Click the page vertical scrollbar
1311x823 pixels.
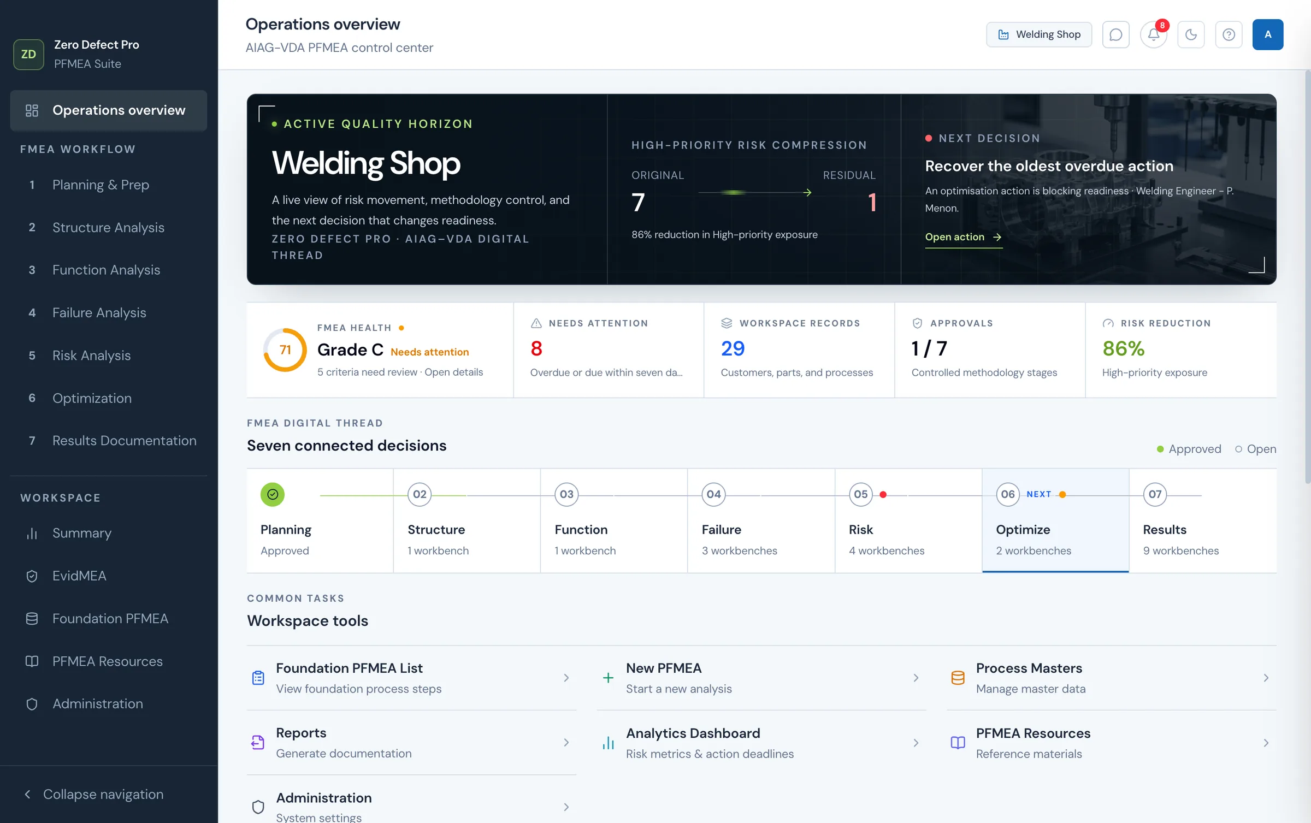[1307, 276]
